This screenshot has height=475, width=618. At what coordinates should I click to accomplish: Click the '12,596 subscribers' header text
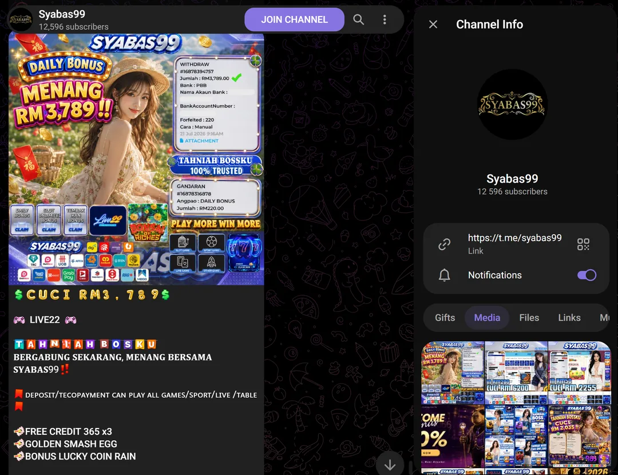(73, 27)
